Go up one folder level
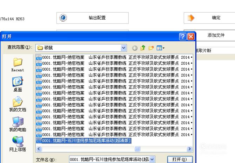This screenshot has width=235, height=163. click(143, 48)
